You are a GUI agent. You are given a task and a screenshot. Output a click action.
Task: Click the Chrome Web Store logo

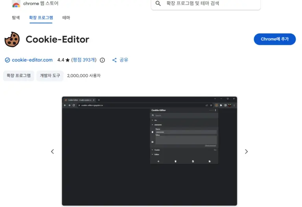(x=16, y=4)
